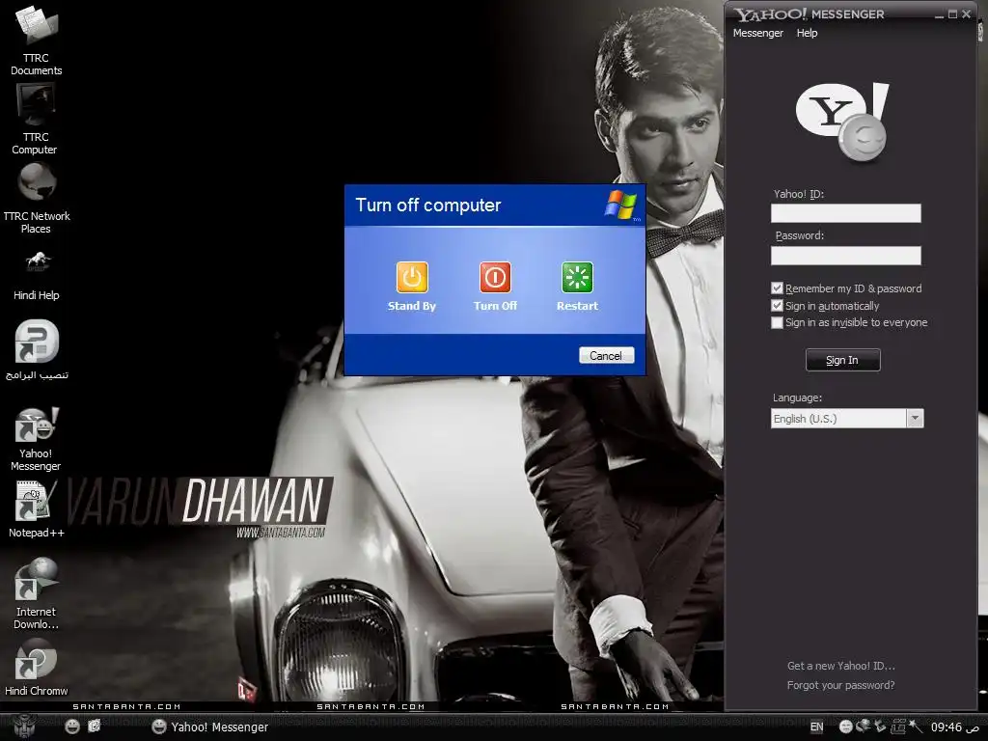Open TTRC Computer desktop icon
The height and width of the screenshot is (741, 988).
tap(36, 120)
